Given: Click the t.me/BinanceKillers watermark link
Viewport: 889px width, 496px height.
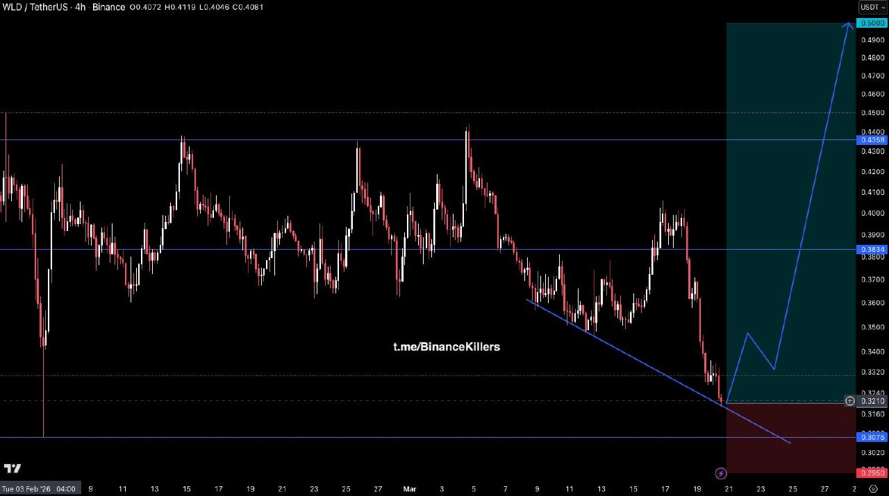Looking at the screenshot, I should (446, 347).
